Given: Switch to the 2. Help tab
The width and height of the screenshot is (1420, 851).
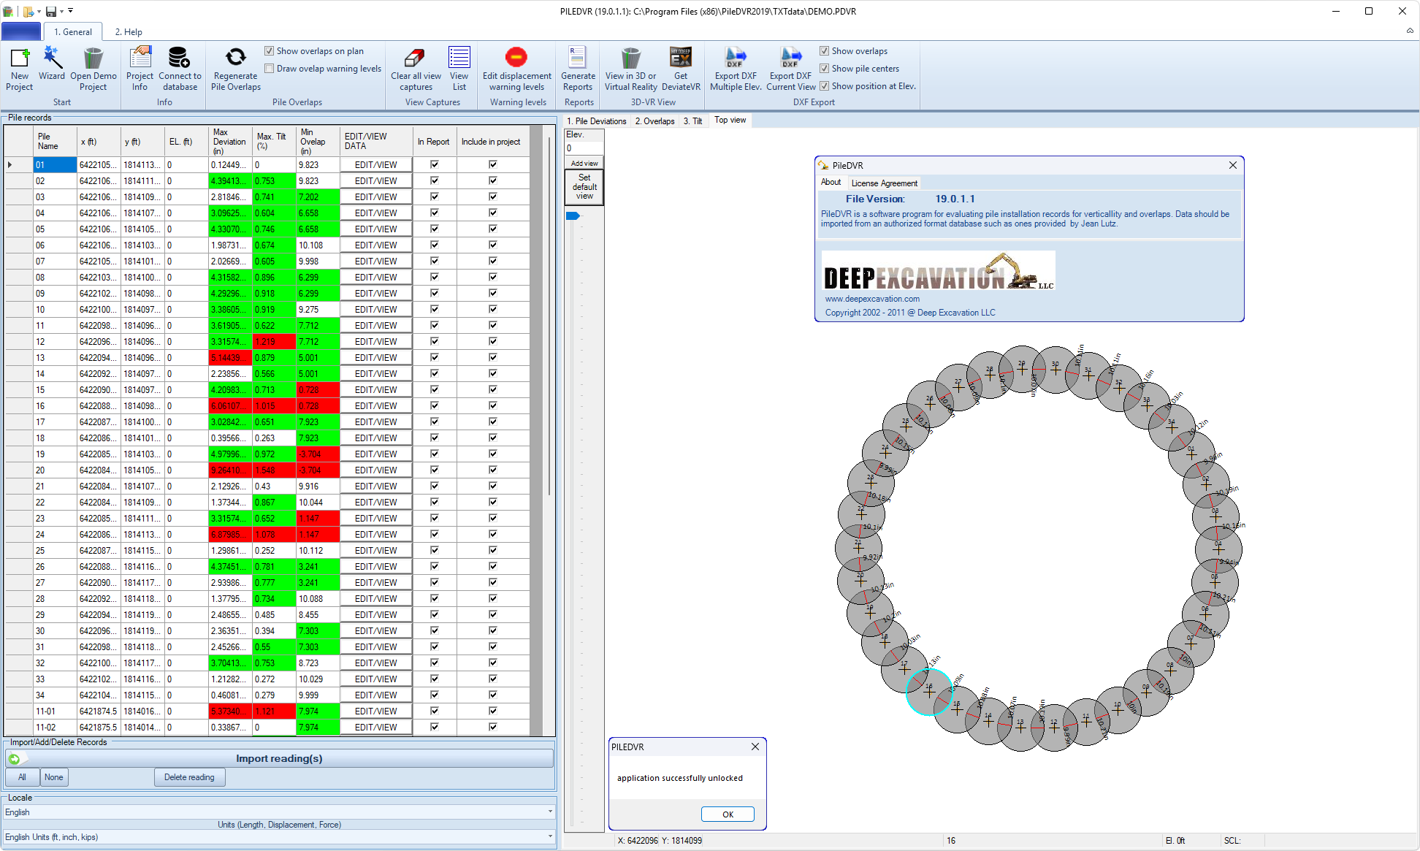Looking at the screenshot, I should [129, 32].
